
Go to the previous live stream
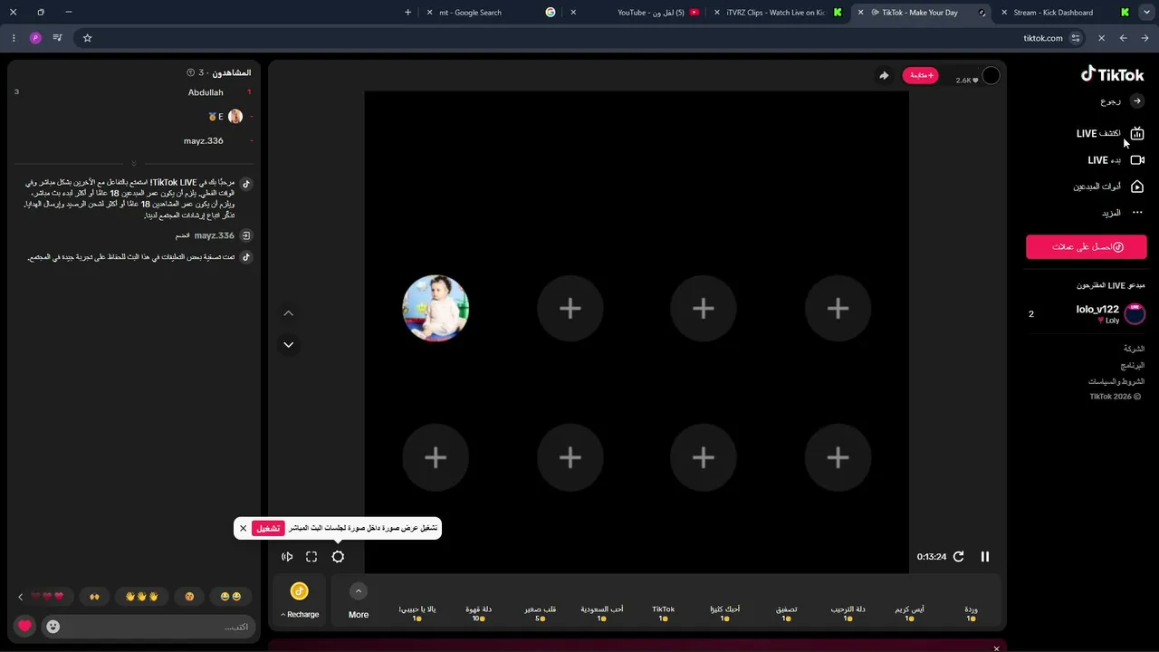coord(288,313)
